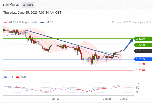Image resolution: width=153 pixels, height=103 pixels.
Task: Click the RSI 30 level label
Action: pyautogui.click(x=138, y=92)
